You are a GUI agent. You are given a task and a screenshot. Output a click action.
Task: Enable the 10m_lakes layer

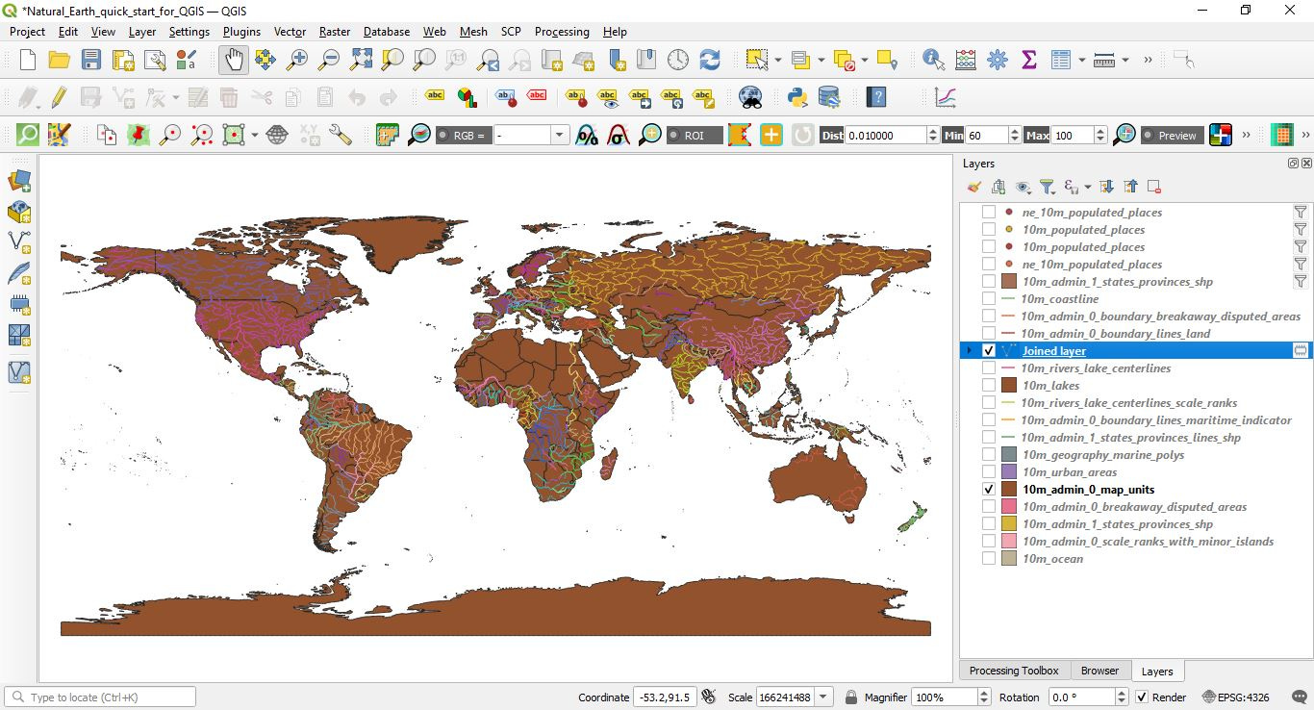coord(988,385)
